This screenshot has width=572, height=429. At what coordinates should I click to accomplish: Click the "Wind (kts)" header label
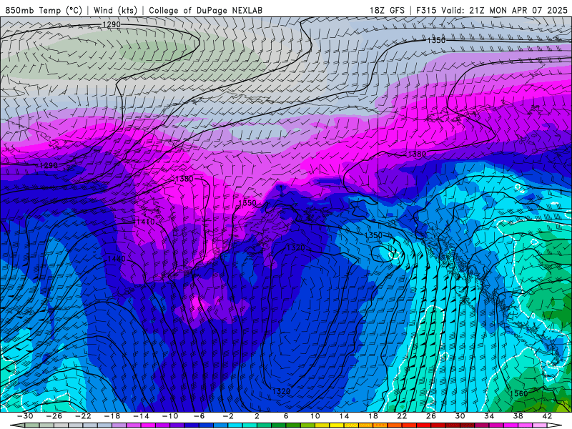point(115,10)
